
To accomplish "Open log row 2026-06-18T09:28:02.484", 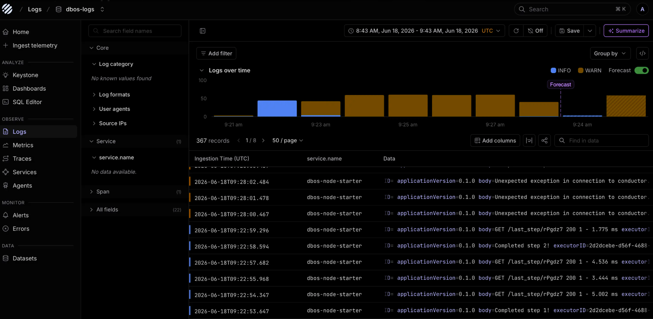I will [x=421, y=181].
